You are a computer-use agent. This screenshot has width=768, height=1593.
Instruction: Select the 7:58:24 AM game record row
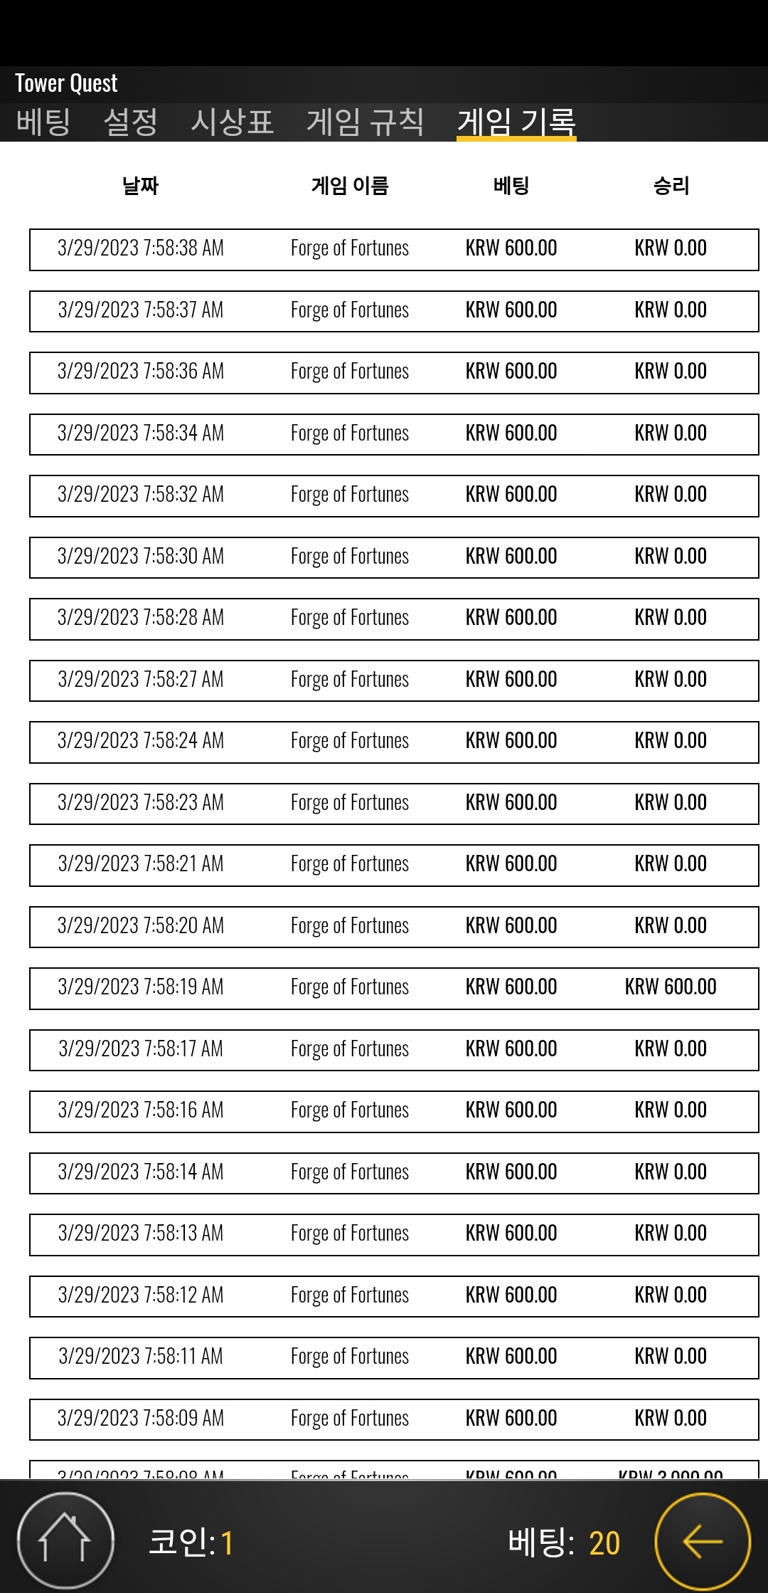click(x=394, y=742)
